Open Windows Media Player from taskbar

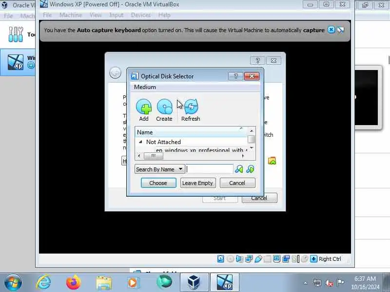(x=134, y=283)
